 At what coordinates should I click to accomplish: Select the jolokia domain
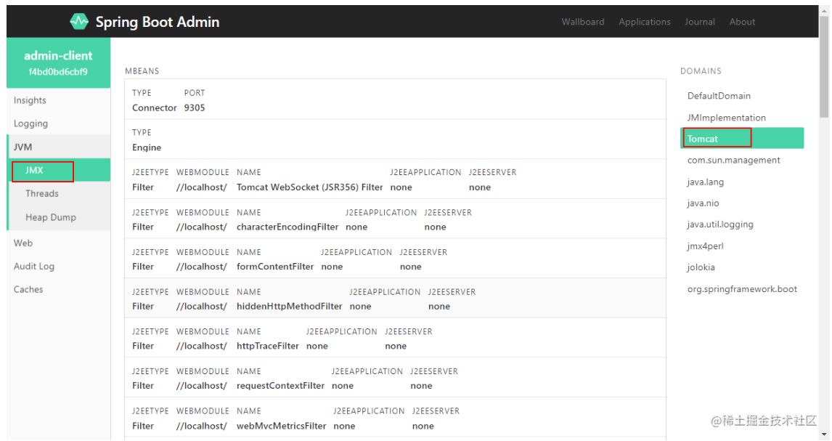click(742, 267)
